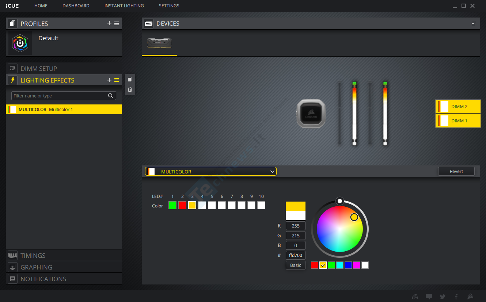Select the DIMM 1 label
This screenshot has width=486, height=302.
[x=458, y=121]
